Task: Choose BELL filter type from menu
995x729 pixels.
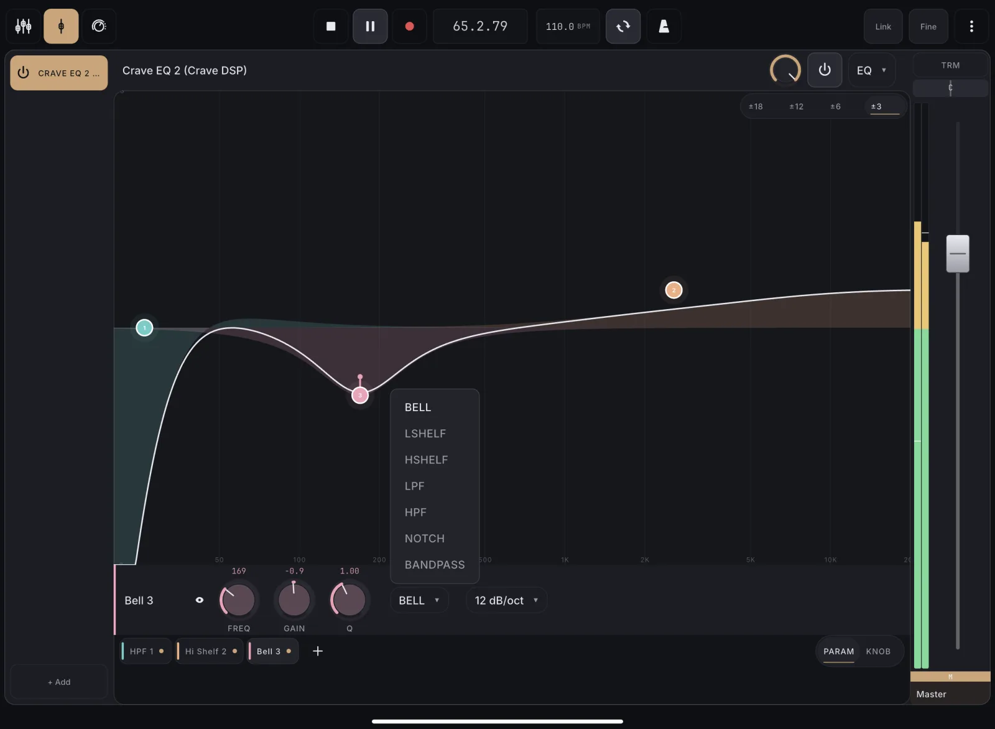Action: (434, 407)
